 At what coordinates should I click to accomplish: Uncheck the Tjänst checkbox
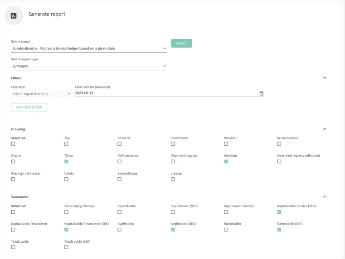(x=66, y=161)
